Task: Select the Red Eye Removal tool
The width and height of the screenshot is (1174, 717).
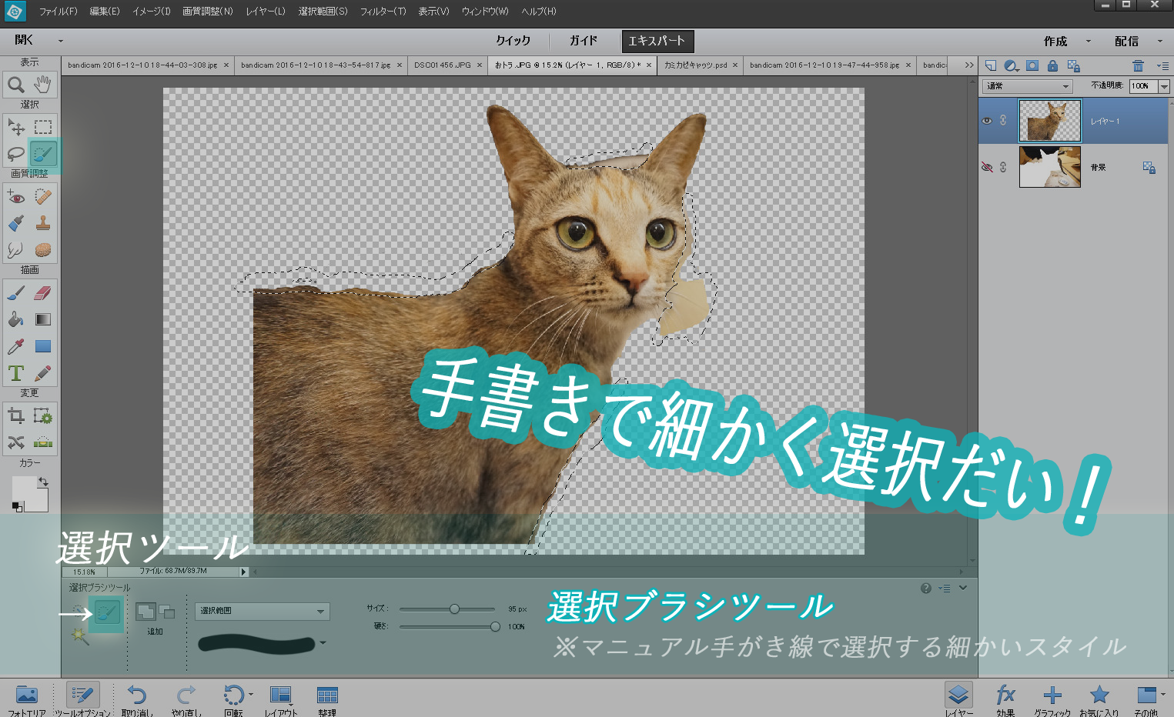Action: [16, 196]
